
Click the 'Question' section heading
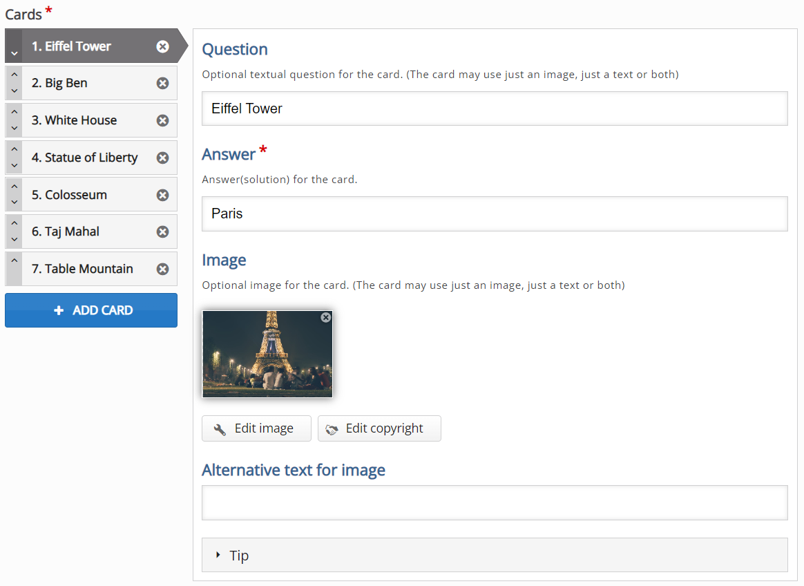coord(235,49)
